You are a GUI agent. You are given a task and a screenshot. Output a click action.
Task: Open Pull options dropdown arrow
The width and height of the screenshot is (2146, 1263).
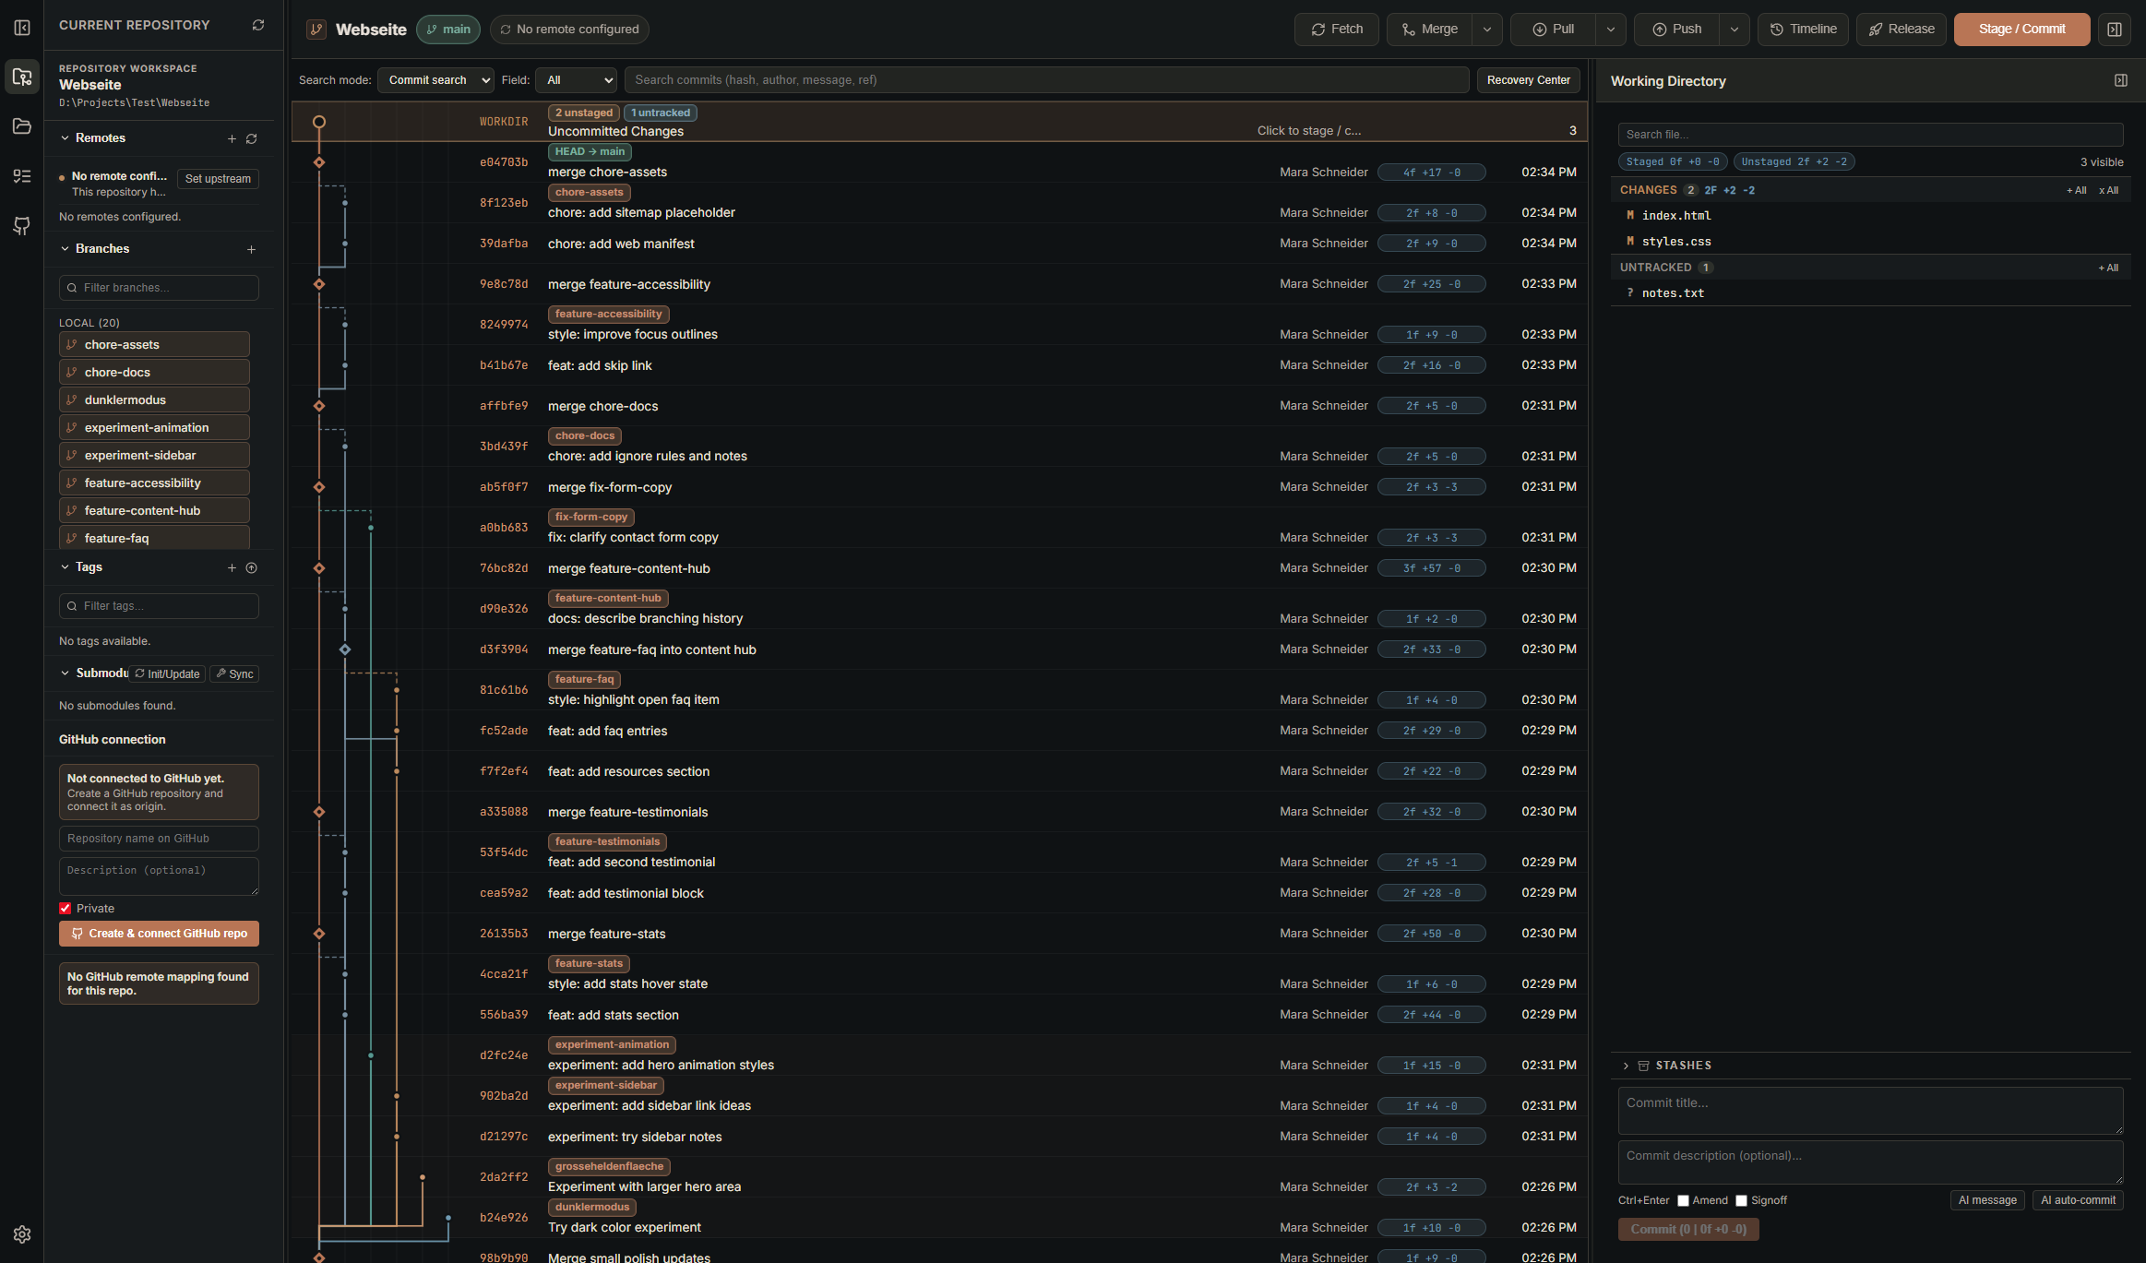[x=1610, y=30]
